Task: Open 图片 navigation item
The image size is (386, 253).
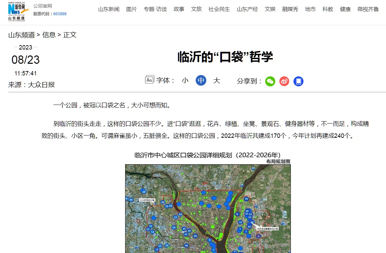Action: [131, 9]
